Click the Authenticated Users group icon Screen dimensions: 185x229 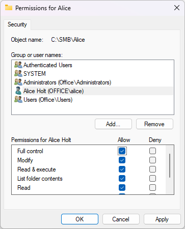18,65
